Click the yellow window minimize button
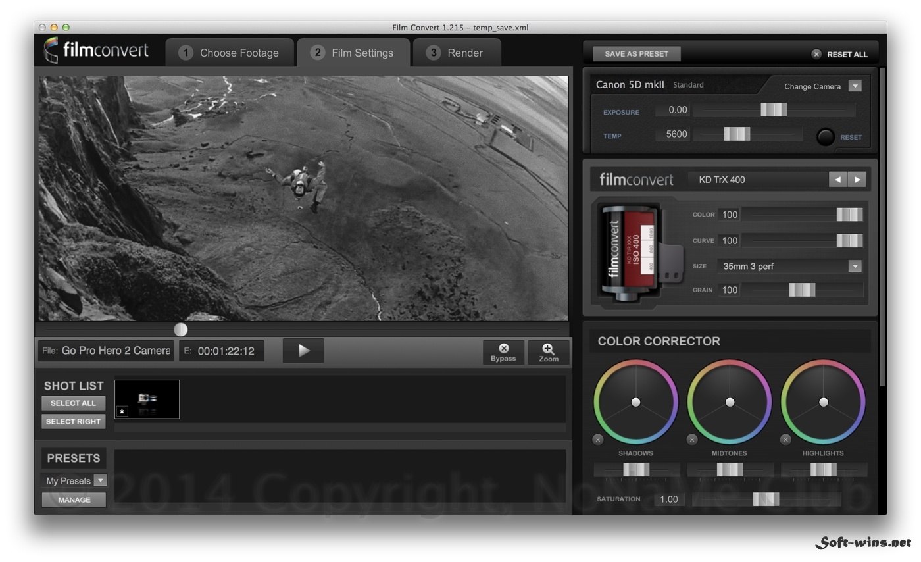This screenshot has height=562, width=921. pos(54,28)
